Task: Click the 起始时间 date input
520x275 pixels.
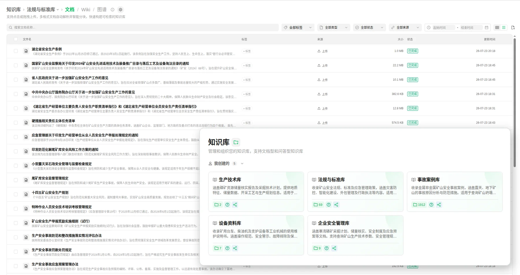Action: 443,28
